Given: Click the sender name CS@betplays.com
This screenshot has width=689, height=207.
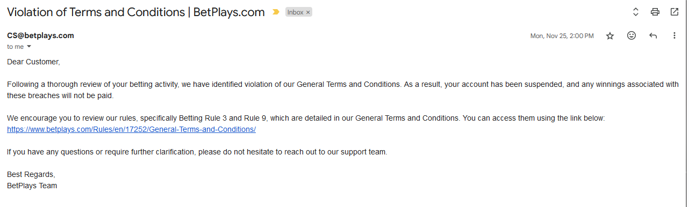Looking at the screenshot, I should pyautogui.click(x=40, y=35).
